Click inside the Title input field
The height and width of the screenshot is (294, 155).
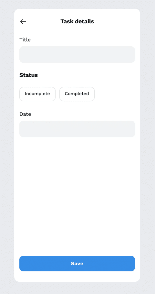pos(77,55)
